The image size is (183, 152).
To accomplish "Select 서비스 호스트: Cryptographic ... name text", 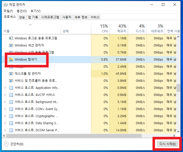I will (36, 116).
